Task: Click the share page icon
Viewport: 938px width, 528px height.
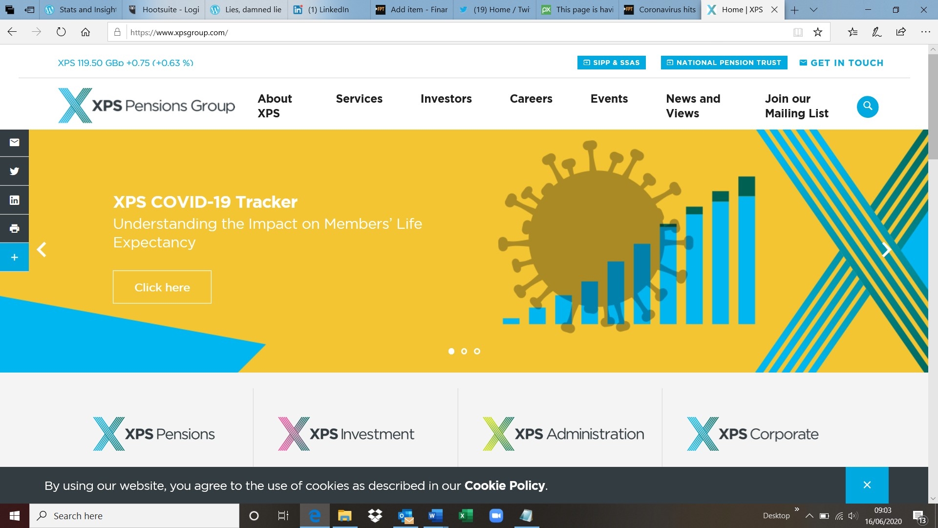Action: (901, 32)
